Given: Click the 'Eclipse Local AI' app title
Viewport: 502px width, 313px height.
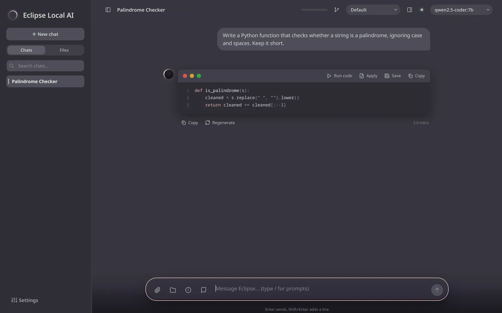Looking at the screenshot, I should [48, 15].
